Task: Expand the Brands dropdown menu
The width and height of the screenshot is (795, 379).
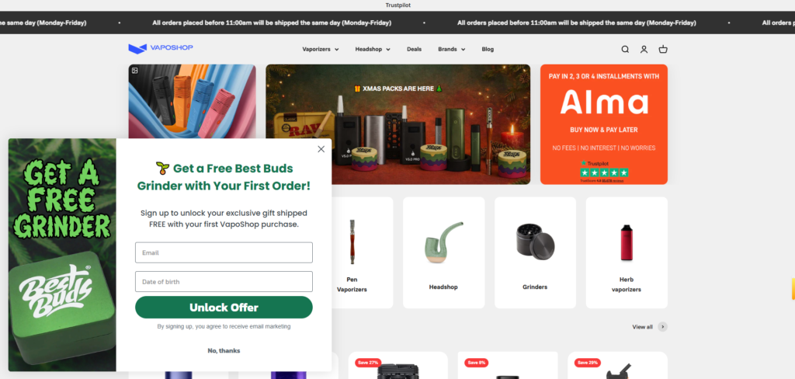Action: (x=452, y=49)
